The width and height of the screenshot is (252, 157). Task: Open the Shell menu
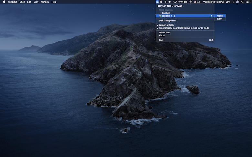(22, 2)
